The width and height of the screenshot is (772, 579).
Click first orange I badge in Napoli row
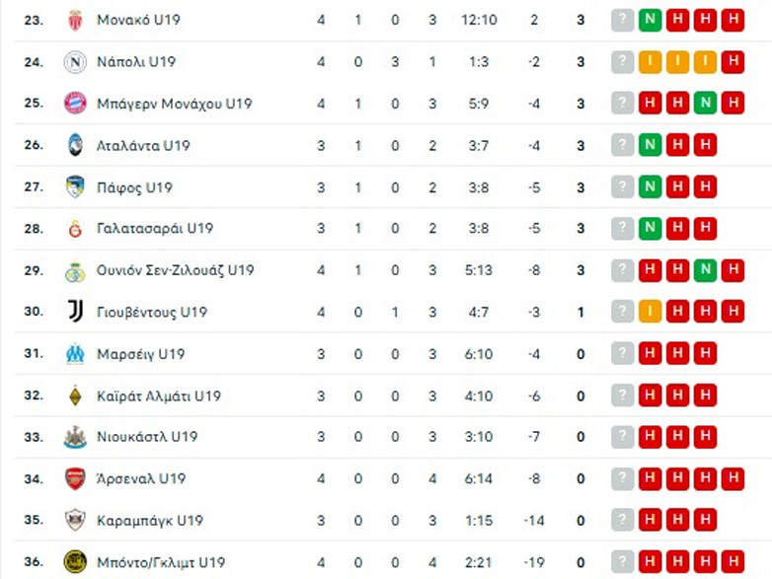click(650, 62)
